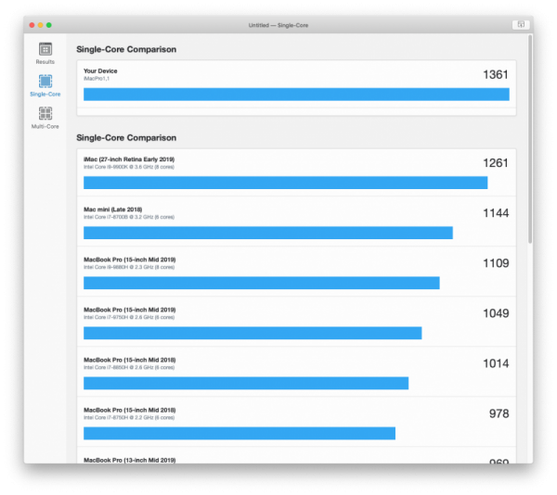The height and width of the screenshot is (495, 557).
Task: Click the title bar button at top right
Action: [521, 25]
